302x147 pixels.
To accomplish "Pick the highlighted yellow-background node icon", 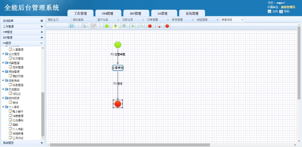I will (x=115, y=26).
